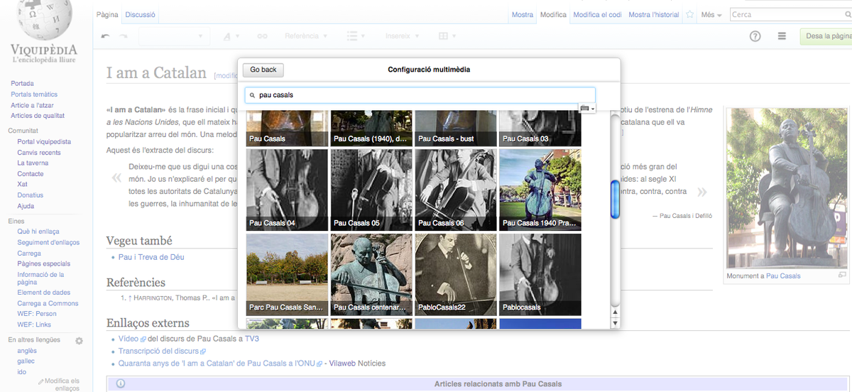Click the Go back button in dialog
The image size is (852, 392).
pos(263,70)
